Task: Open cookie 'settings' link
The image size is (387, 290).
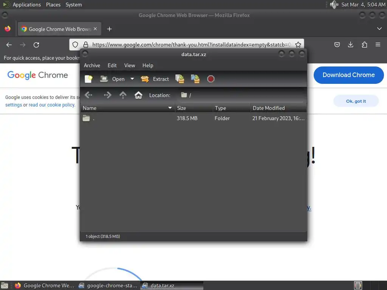Action: [x=14, y=105]
